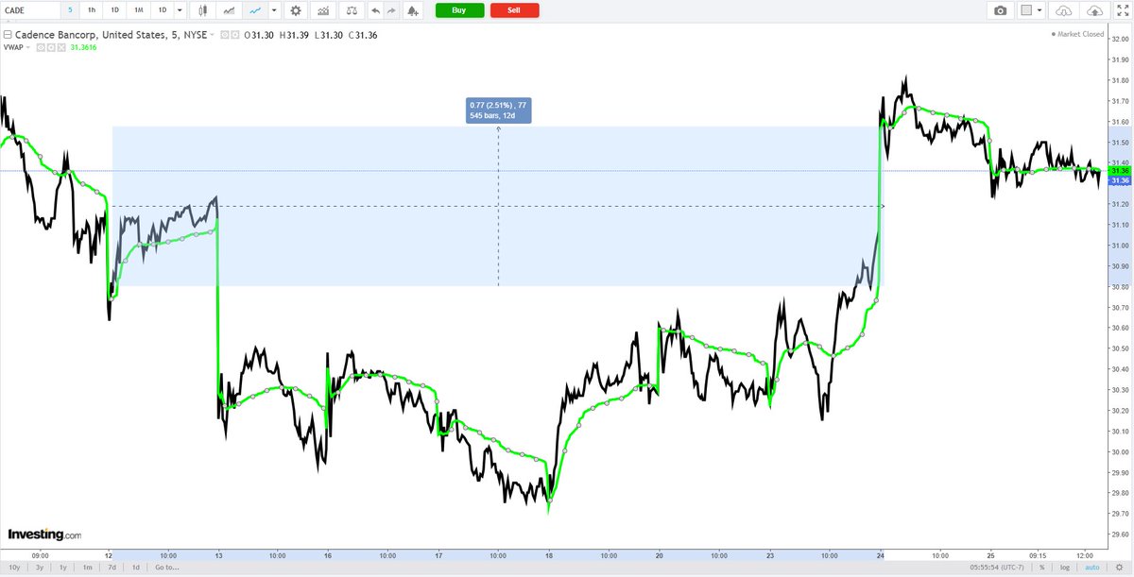The image size is (1134, 577).
Task: Click the red Sell button
Action: coord(515,10)
